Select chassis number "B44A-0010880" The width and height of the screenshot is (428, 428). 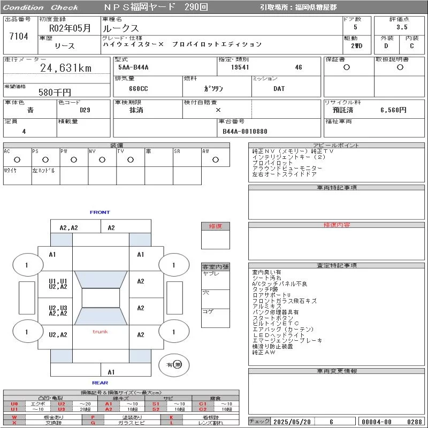click(x=245, y=131)
